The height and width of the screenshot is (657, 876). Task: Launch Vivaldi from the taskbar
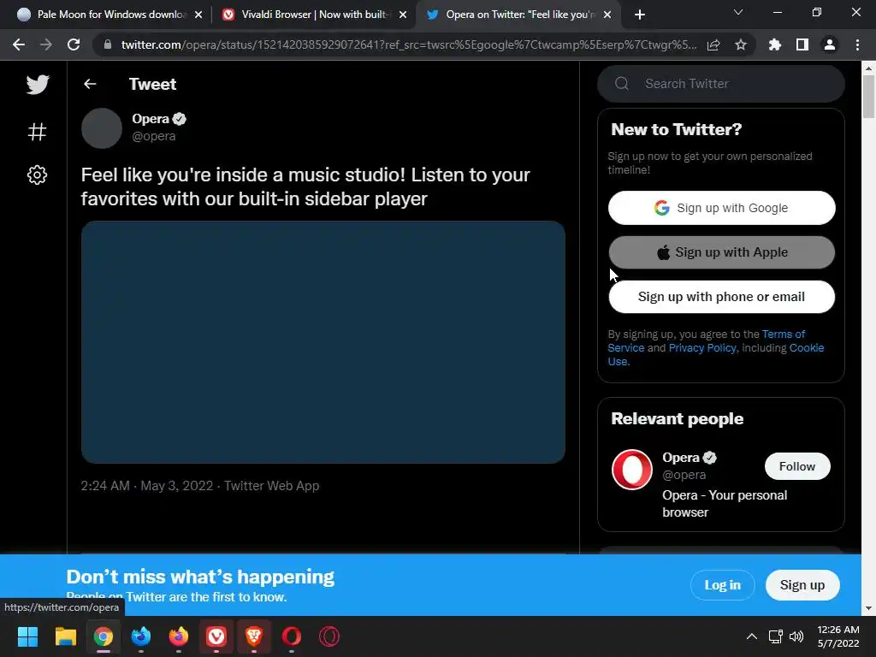click(216, 636)
